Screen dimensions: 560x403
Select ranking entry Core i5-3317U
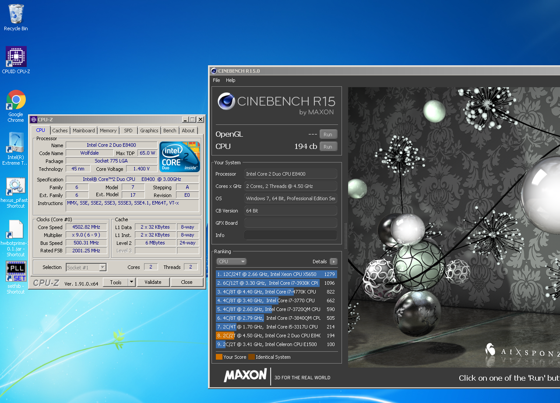(277, 327)
